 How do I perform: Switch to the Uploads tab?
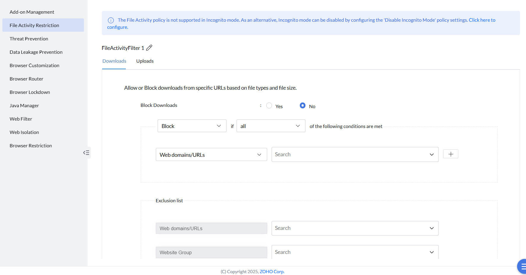145,61
